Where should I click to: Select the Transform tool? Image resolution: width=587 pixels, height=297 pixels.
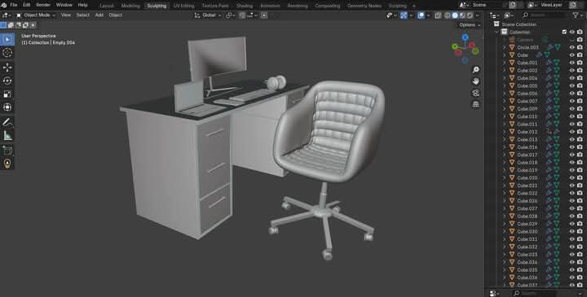click(7, 107)
